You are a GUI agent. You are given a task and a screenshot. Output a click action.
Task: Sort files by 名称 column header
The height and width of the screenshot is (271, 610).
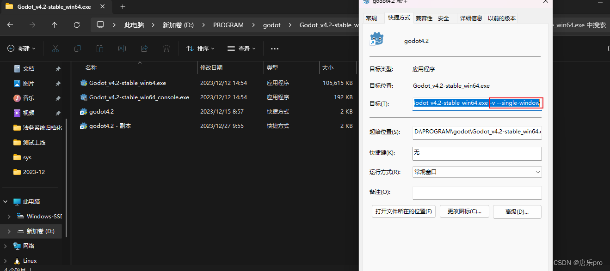[91, 68]
